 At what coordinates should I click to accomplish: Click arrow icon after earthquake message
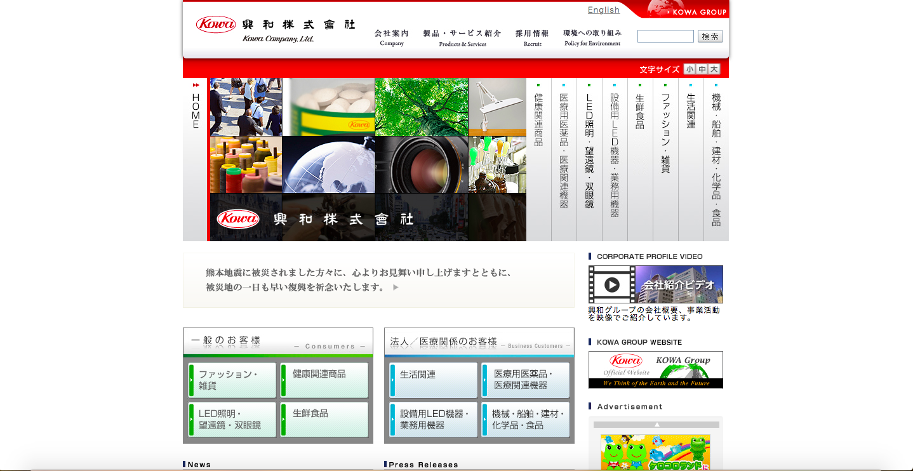click(x=396, y=288)
